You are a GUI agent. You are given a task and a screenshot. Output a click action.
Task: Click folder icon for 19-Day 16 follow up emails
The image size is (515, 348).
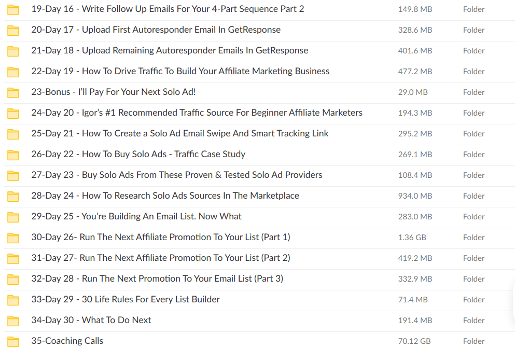click(13, 9)
